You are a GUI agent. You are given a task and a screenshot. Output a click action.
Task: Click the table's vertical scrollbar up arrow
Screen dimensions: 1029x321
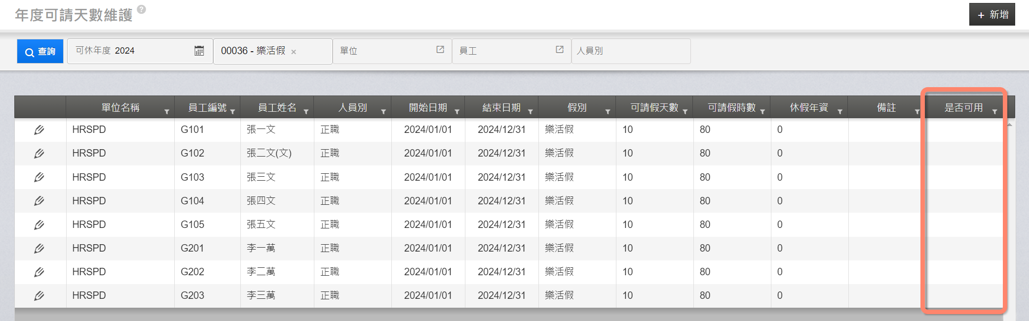point(1009,125)
